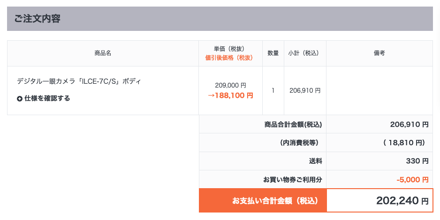Viewport: 440px width, 220px height.
Task: Click the plus icon beside 仕様を確認する
Action: (x=19, y=98)
